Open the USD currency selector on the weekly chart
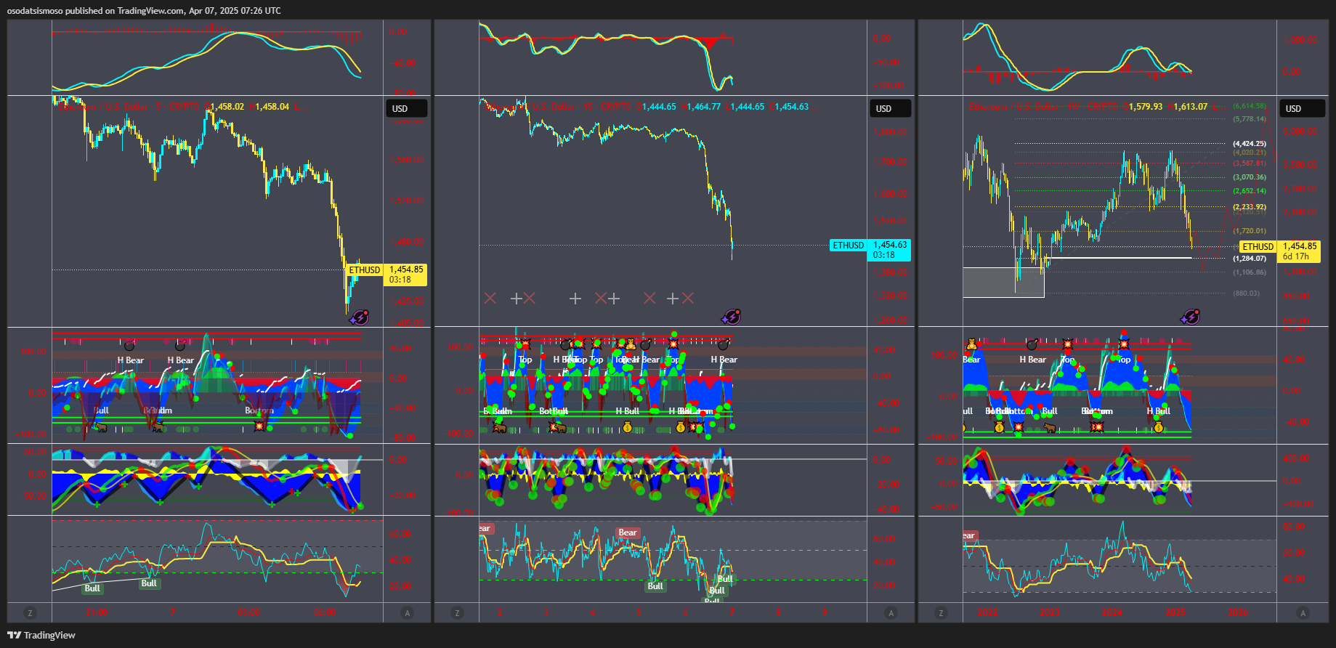This screenshot has height=648, width=1336. 1302,109
